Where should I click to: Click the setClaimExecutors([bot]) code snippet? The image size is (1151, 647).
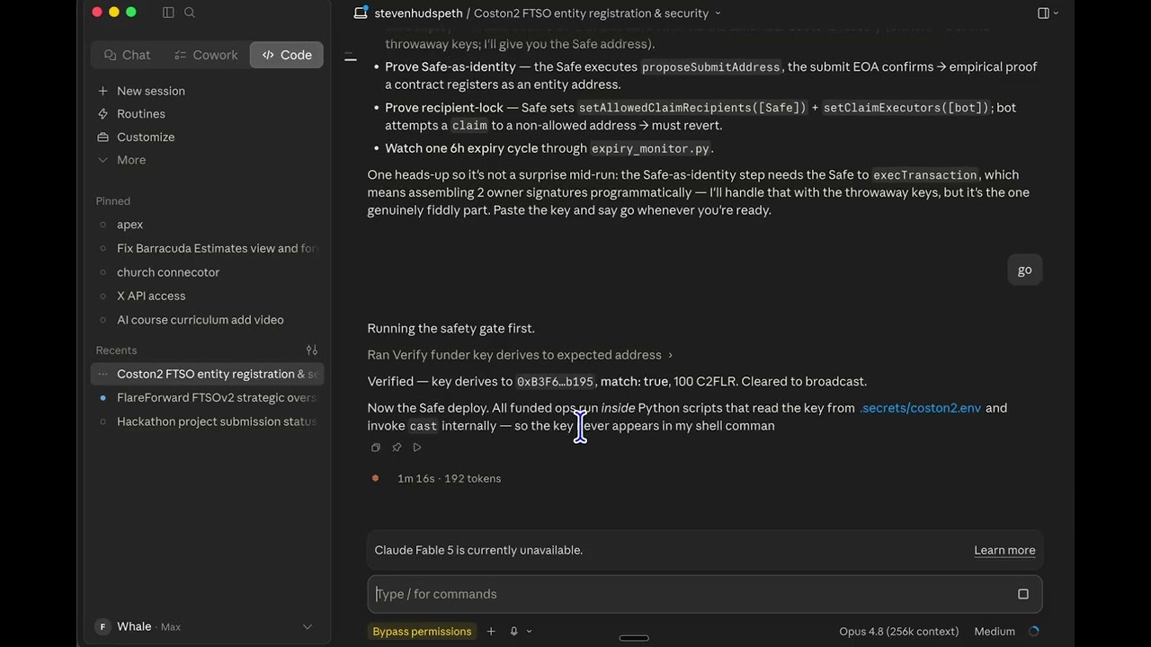(906, 108)
